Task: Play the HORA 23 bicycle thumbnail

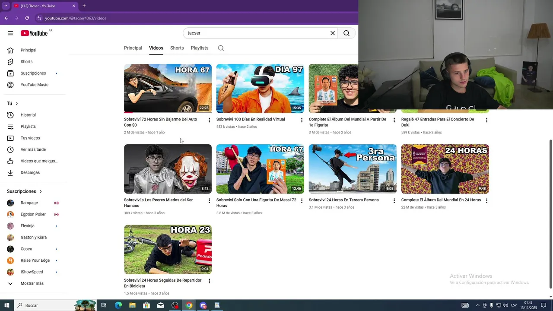Action: [x=168, y=249]
